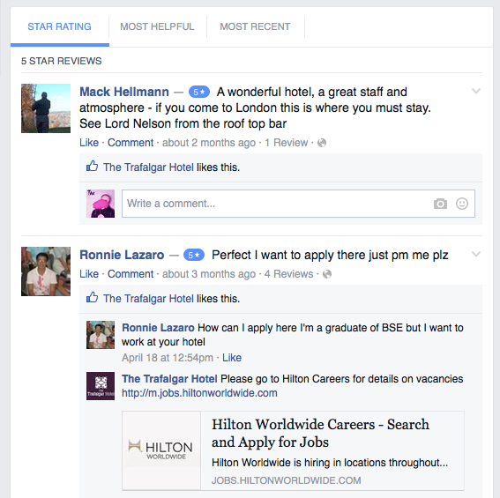Switch to the Star Rating tab
The height and width of the screenshot is (498, 500).
point(59,26)
